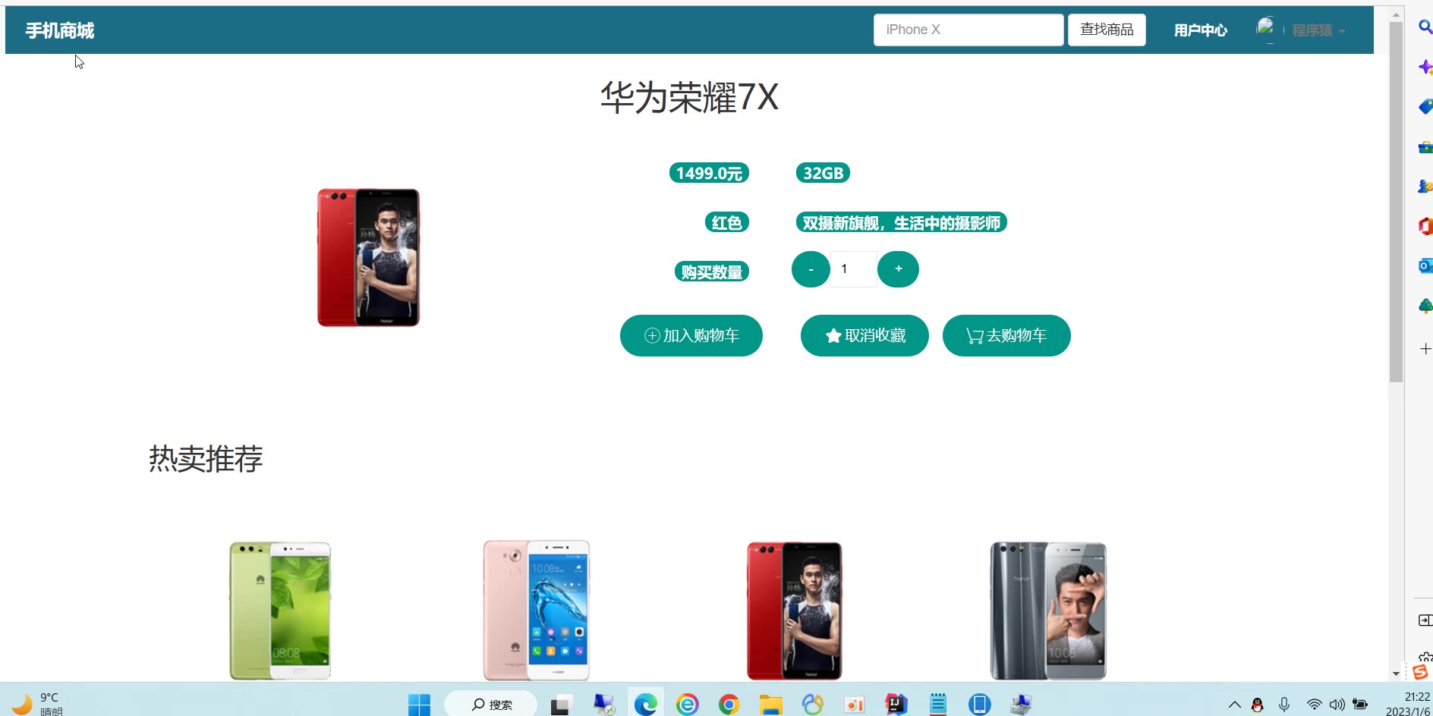Open Edge sidebar shopping tag icon
The width and height of the screenshot is (1433, 716).
coord(1425,106)
